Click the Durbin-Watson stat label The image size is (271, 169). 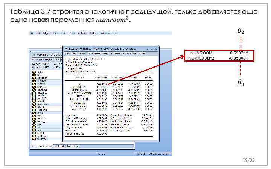coord(121,131)
